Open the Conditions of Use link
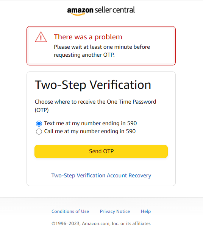Screen dimensions: 203x239 click(x=70, y=211)
